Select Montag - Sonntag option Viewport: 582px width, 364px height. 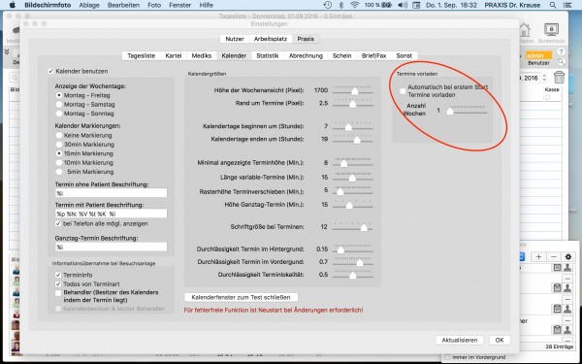click(58, 114)
